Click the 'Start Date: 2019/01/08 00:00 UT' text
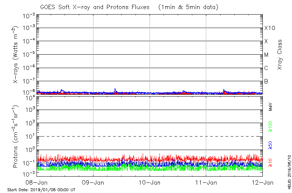Viewport: 292px width, 193px height. [x=41, y=190]
